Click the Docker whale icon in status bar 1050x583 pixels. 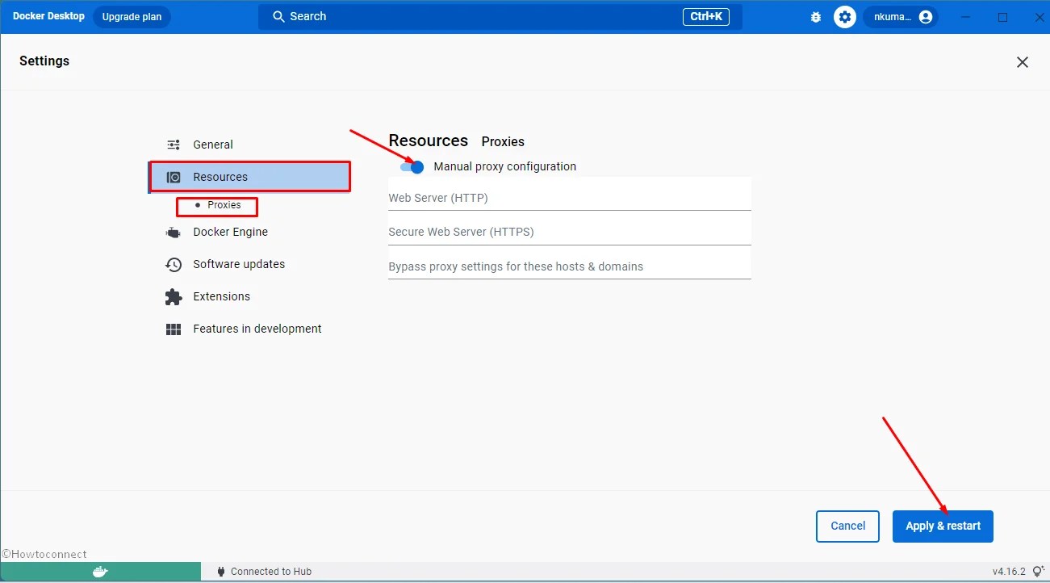[100, 571]
